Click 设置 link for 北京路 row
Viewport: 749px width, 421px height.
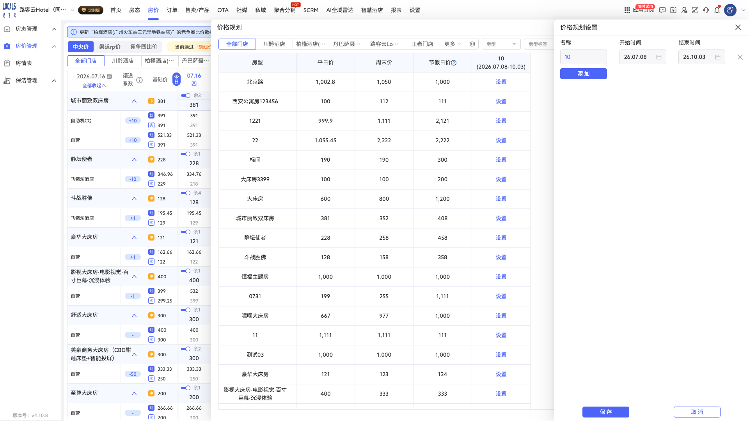click(501, 82)
